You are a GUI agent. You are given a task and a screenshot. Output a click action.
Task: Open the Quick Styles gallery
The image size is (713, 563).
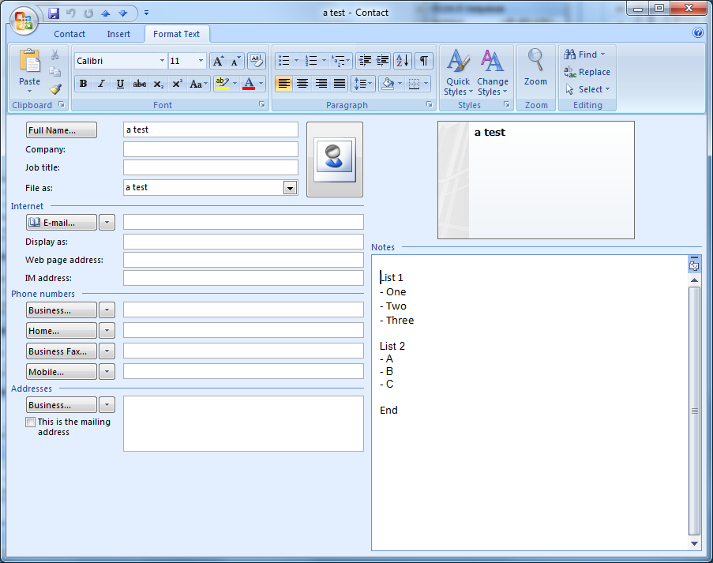point(458,73)
